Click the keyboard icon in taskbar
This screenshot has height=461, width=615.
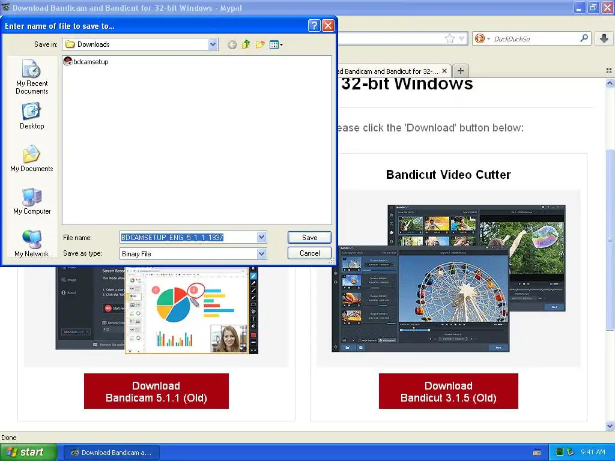coord(537,453)
